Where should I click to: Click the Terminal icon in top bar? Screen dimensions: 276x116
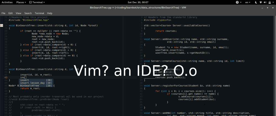[x=30, y=2]
